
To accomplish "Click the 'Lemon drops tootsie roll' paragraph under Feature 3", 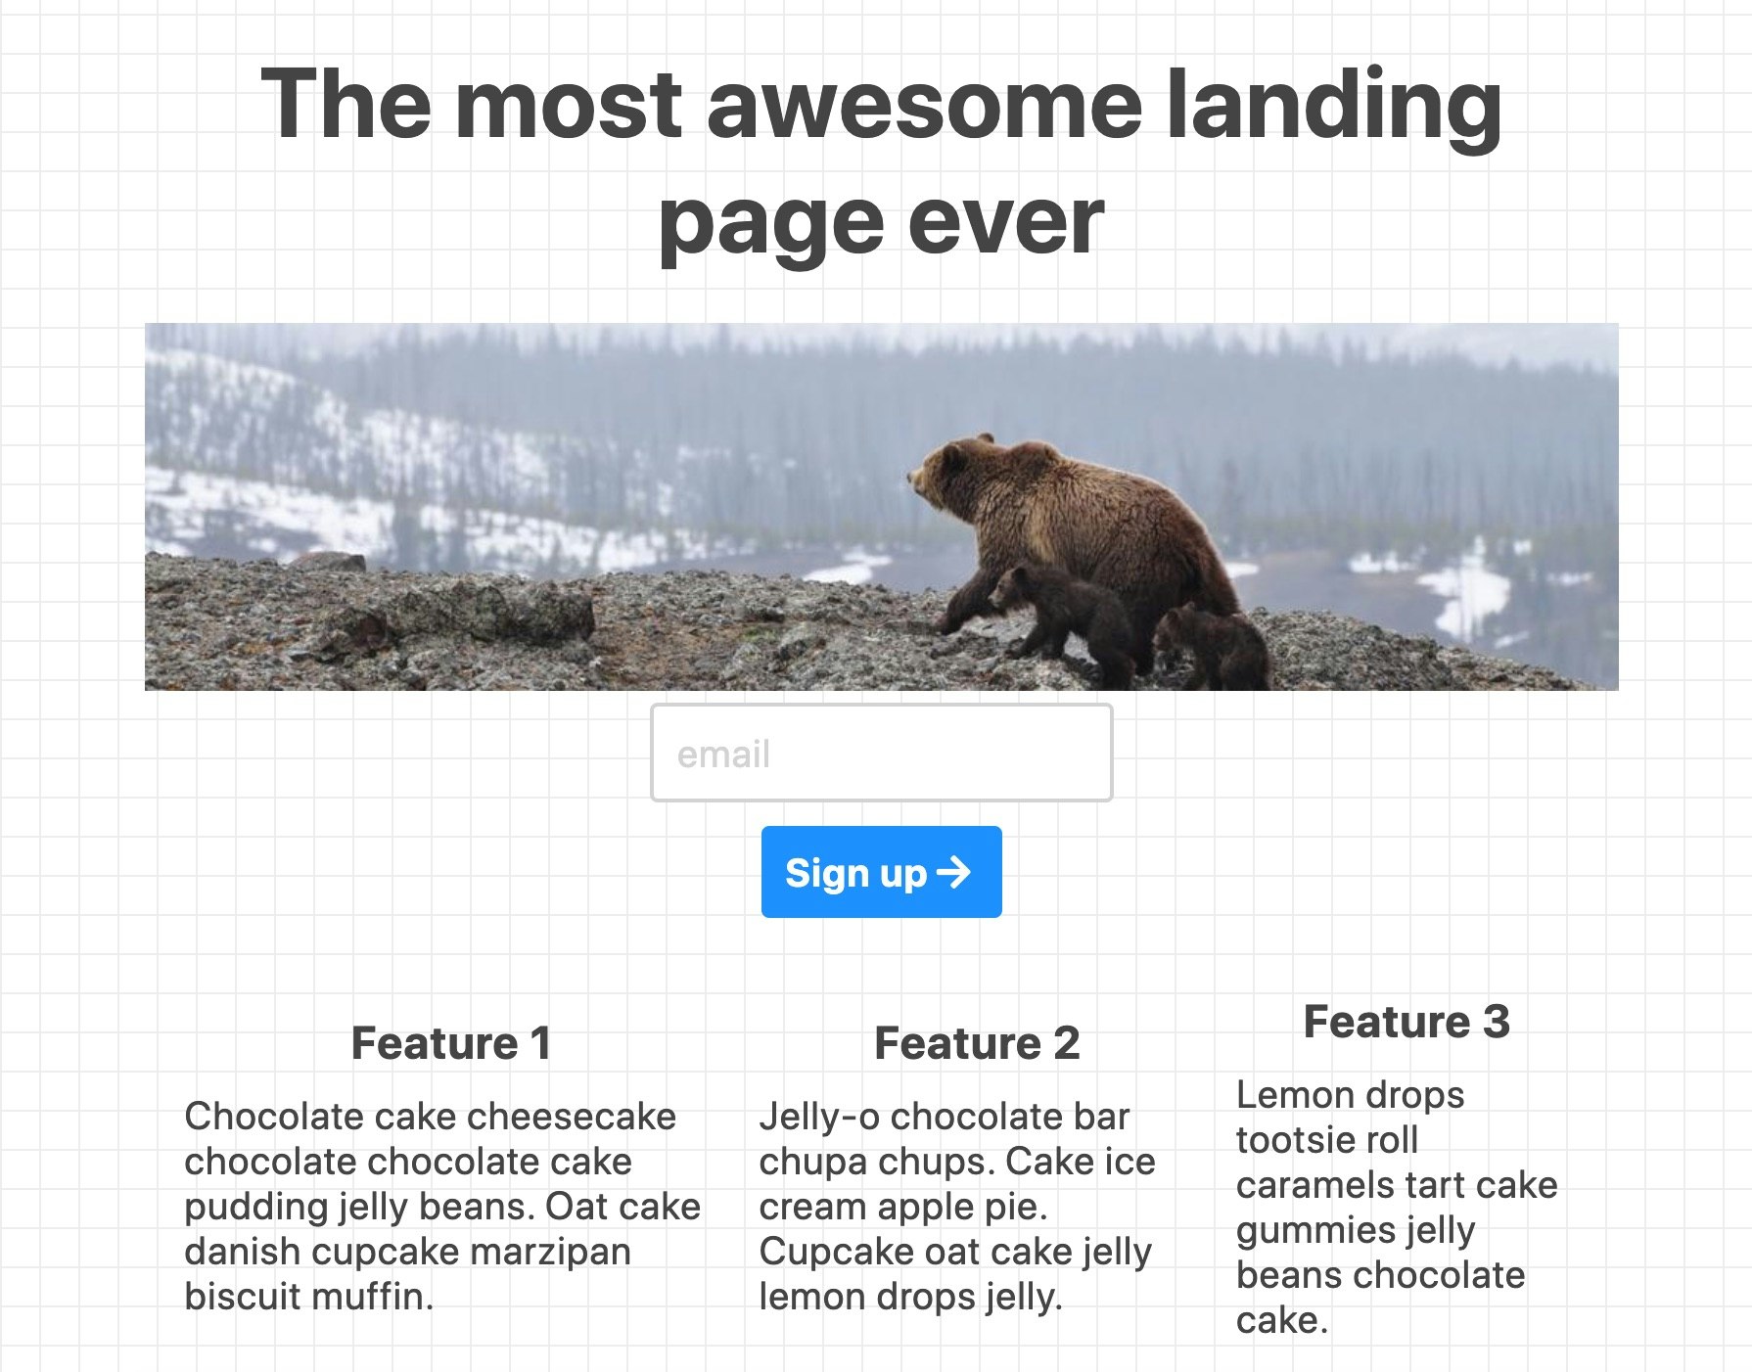I will click(x=1397, y=1208).
